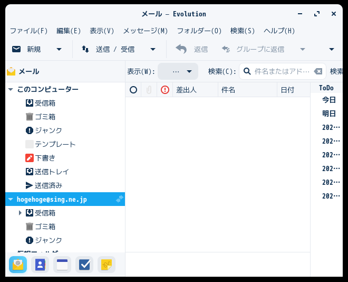Open the メッセージ(M) menu
The height and width of the screenshot is (282, 348).
point(146,31)
